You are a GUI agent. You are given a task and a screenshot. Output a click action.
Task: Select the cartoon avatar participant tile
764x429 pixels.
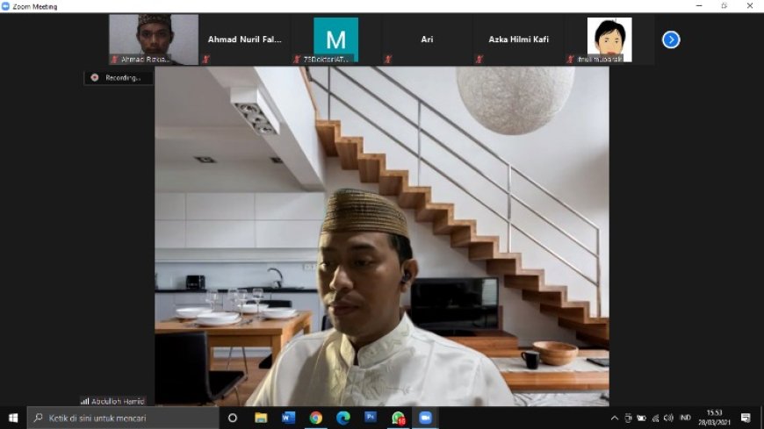pos(609,39)
